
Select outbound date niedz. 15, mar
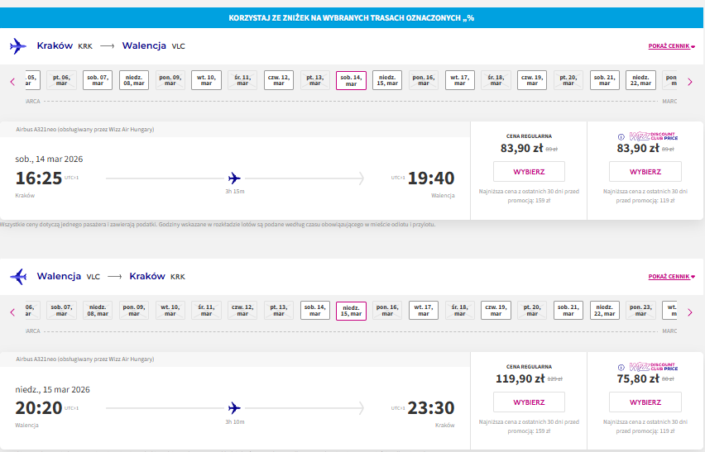(x=387, y=80)
